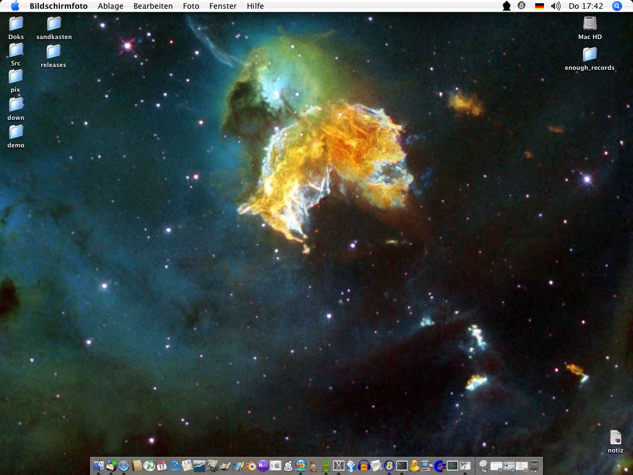Open the purple Nvu icon in dock
Viewport: 633px width, 475px height.
point(263,466)
